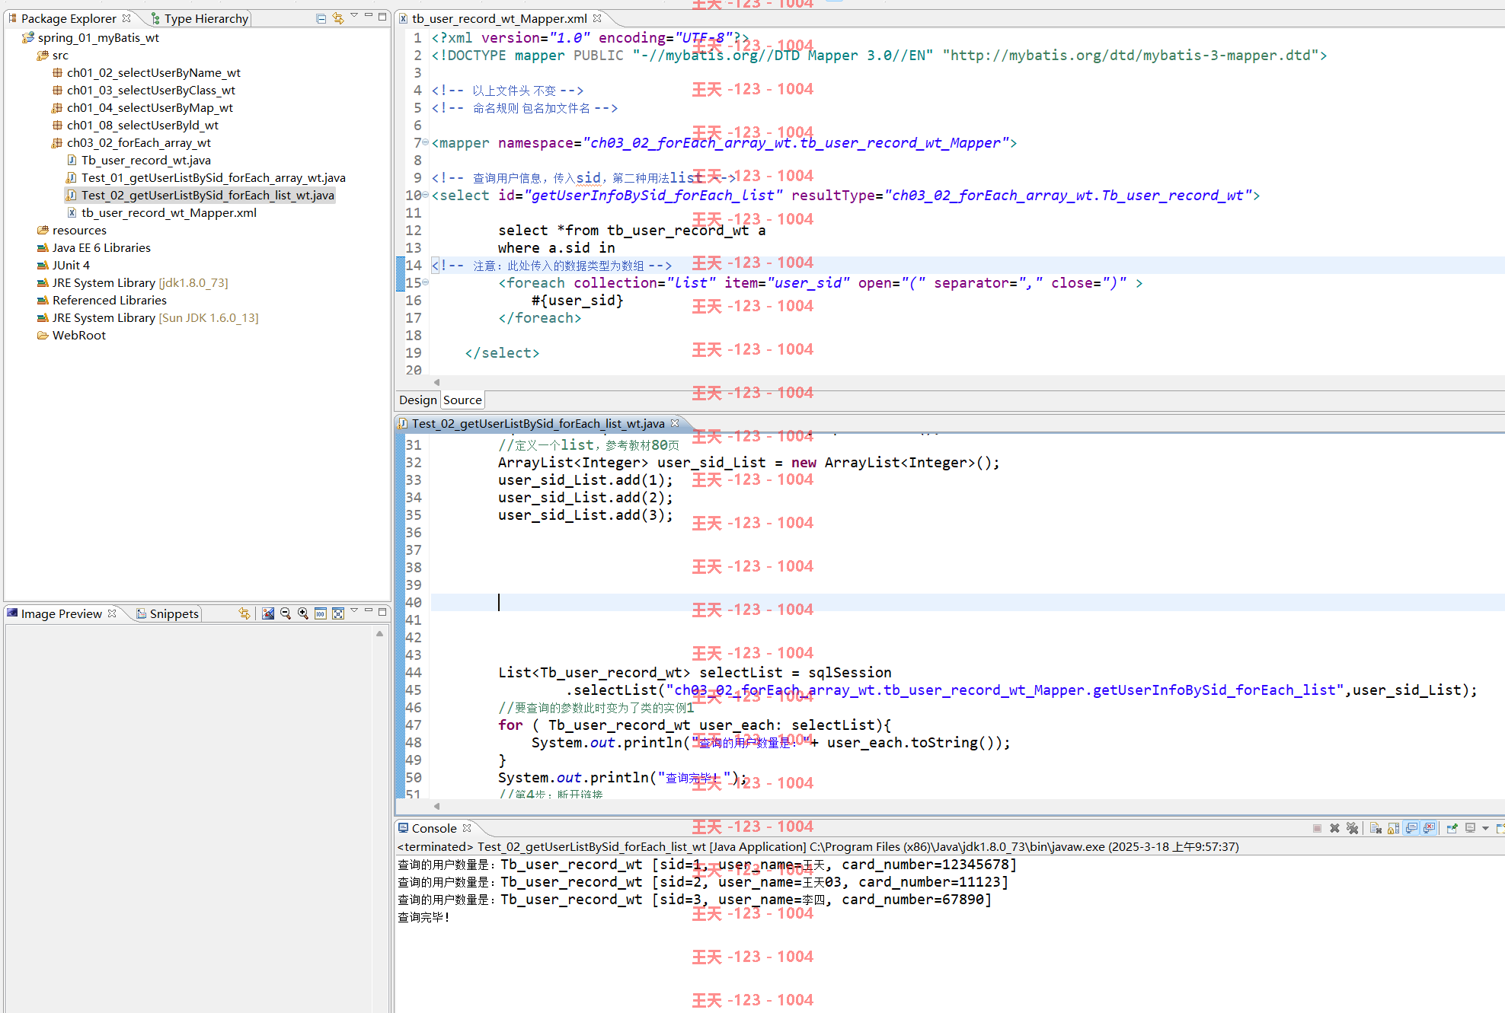
Task: Zoom in within Image Preview
Action: coord(303,613)
